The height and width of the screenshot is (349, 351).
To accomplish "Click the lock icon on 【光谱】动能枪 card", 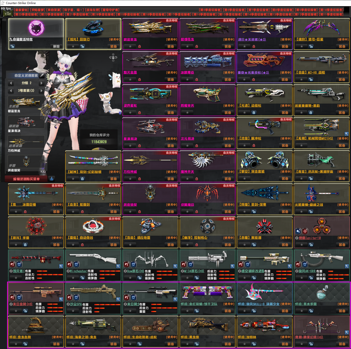I will point(253,113).
